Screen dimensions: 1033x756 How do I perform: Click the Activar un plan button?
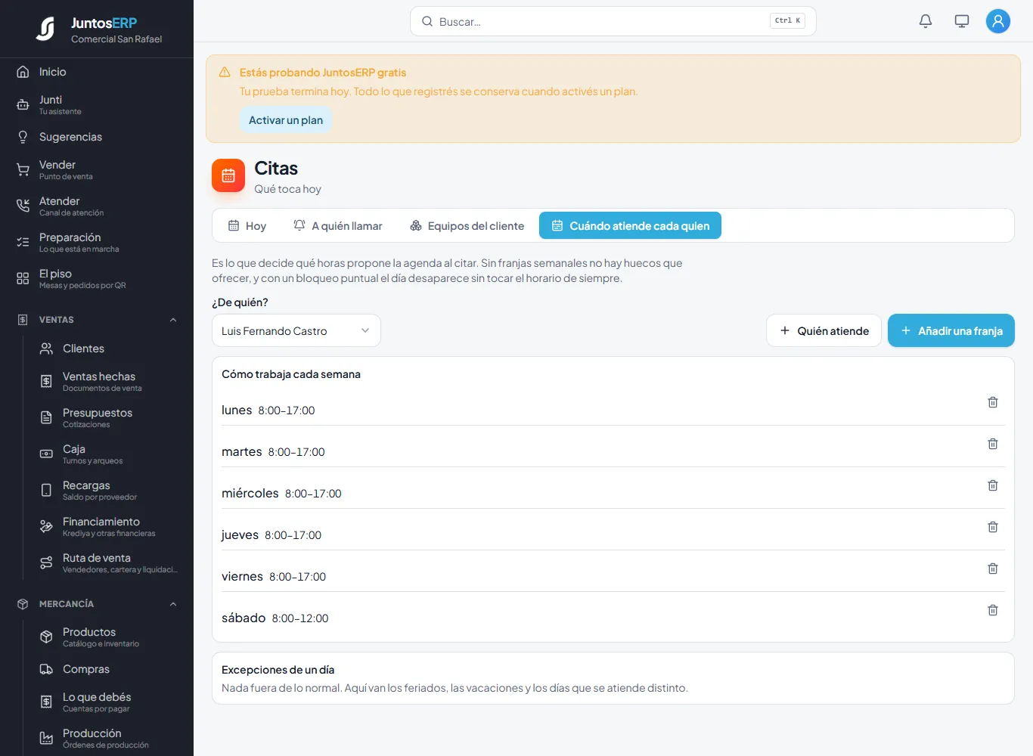[286, 120]
